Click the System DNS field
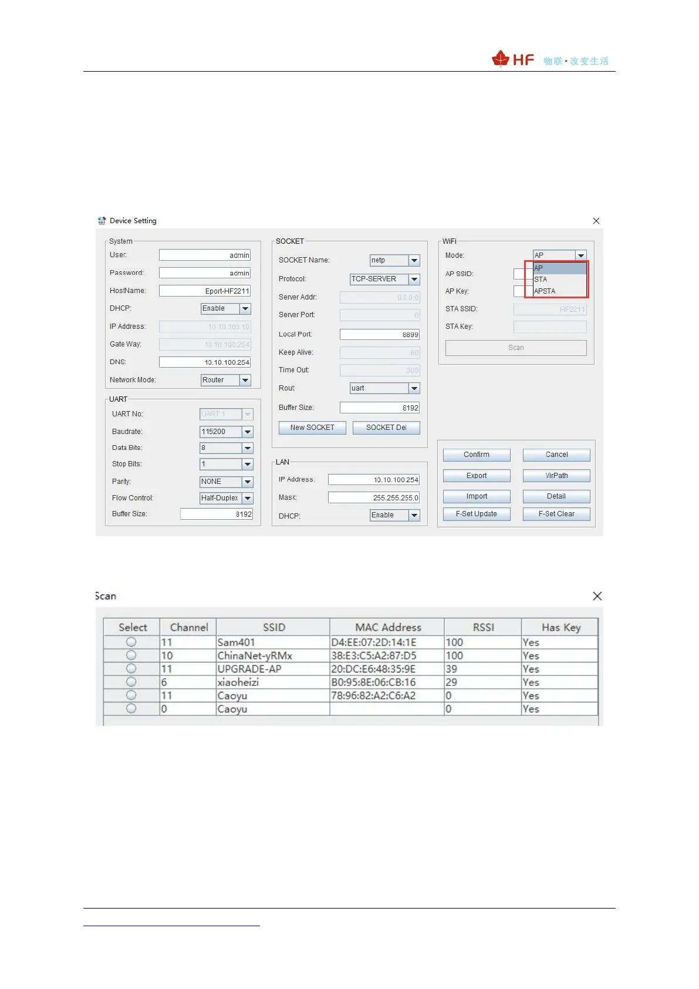This screenshot has height=989, width=699. click(x=205, y=362)
